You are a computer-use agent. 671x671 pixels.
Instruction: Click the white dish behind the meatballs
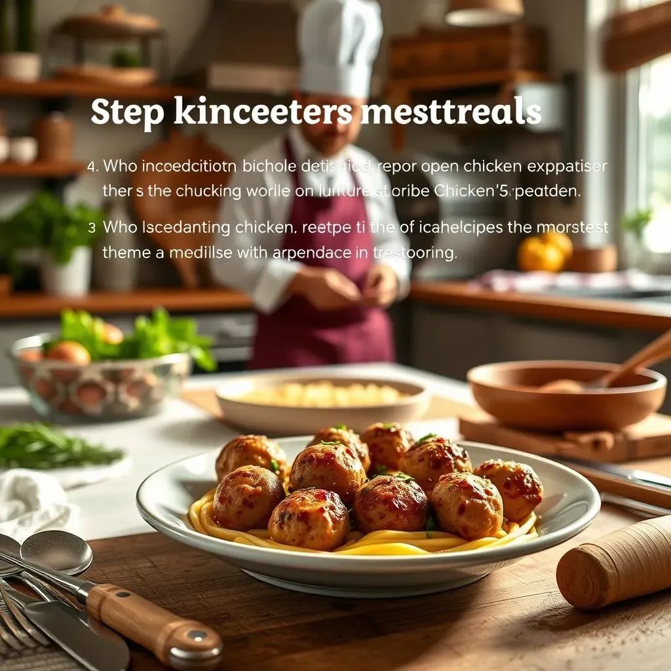tap(322, 404)
